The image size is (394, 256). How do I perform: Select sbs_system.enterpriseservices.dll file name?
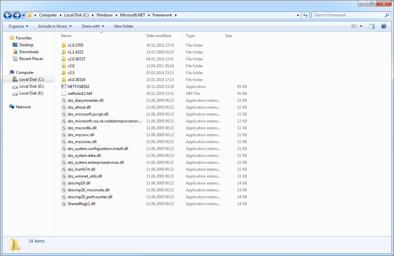click(x=96, y=162)
